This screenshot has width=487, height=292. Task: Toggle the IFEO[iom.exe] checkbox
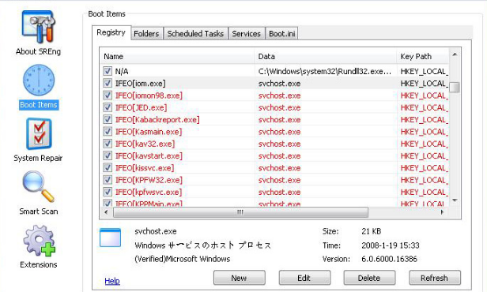click(108, 84)
